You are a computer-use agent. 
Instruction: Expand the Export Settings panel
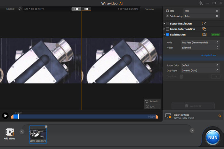(x=220, y=116)
